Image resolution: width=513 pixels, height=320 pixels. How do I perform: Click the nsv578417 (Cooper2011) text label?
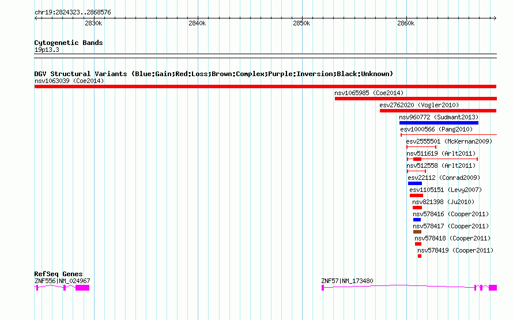[451, 226]
